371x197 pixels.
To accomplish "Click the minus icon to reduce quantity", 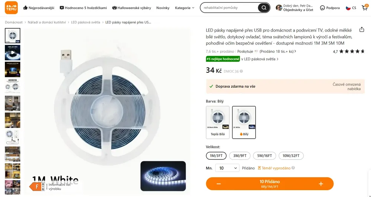I will pyautogui.click(x=219, y=184).
